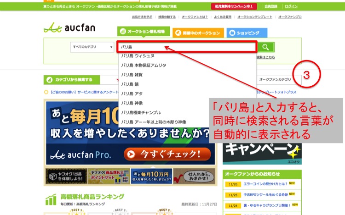Viewport: 345px width, 215px height.
Task: Click the 11/26 date badge
Action: tap(233, 184)
